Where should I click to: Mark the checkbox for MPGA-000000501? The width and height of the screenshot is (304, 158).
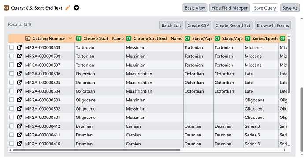coord(11,117)
